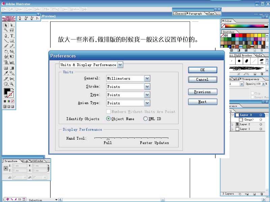Viewport: 270px width, 202px height.
Task: Select the Symbol Sprayer tool
Action: click(6, 62)
